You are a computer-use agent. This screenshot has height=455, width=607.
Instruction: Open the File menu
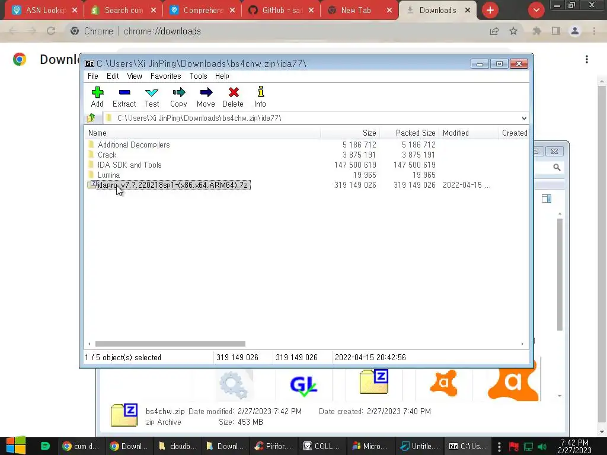tap(93, 76)
